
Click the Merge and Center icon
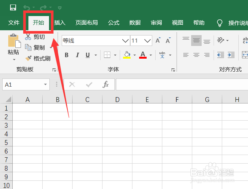click(x=245, y=55)
